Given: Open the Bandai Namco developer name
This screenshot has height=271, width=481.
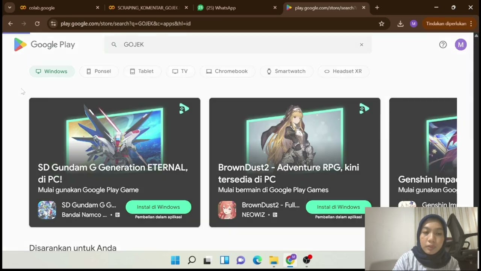Looking at the screenshot, I should click(84, 215).
